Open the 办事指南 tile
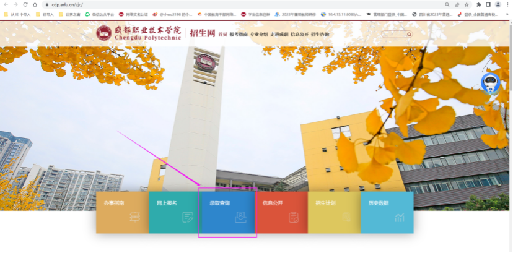The image size is (513, 253). (122, 213)
